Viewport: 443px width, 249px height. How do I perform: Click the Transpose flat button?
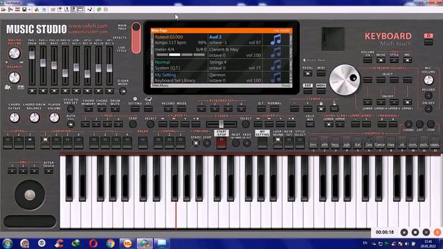382,124
